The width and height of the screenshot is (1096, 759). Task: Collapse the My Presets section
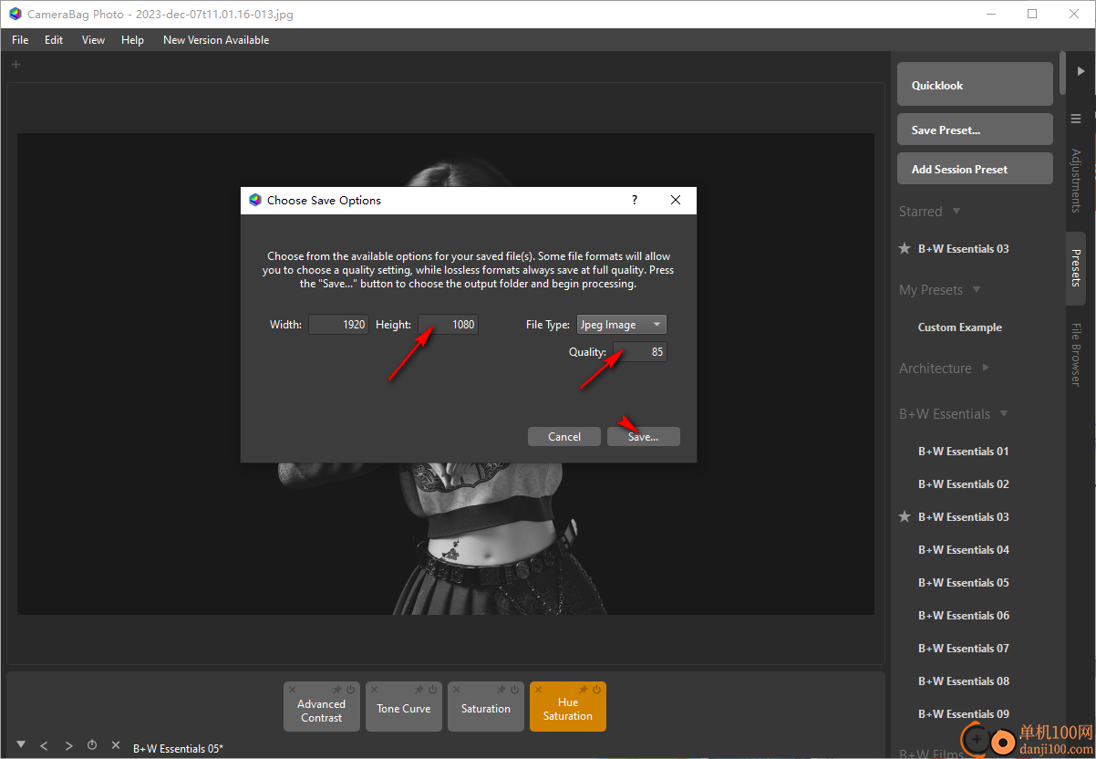977,290
